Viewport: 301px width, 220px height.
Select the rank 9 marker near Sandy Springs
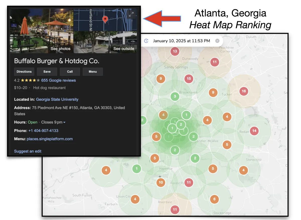pyautogui.click(x=161, y=79)
